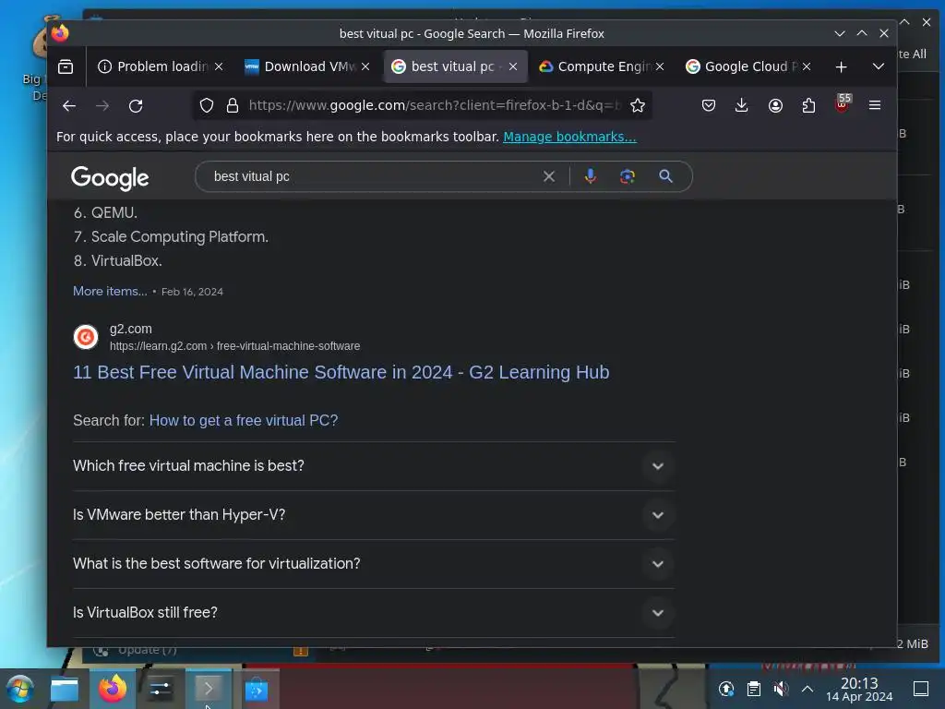Close the Compute Engine tab
Image resolution: width=945 pixels, height=709 pixels.
pyautogui.click(x=660, y=66)
